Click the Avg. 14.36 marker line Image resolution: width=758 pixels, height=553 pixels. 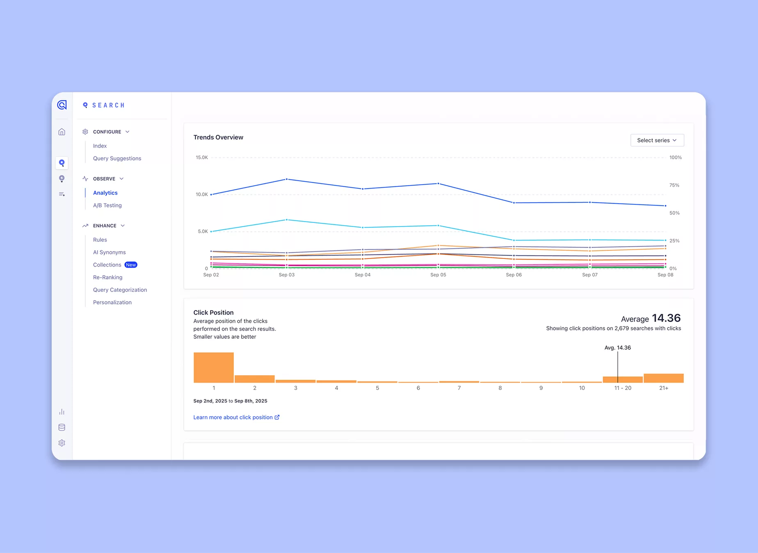(617, 365)
